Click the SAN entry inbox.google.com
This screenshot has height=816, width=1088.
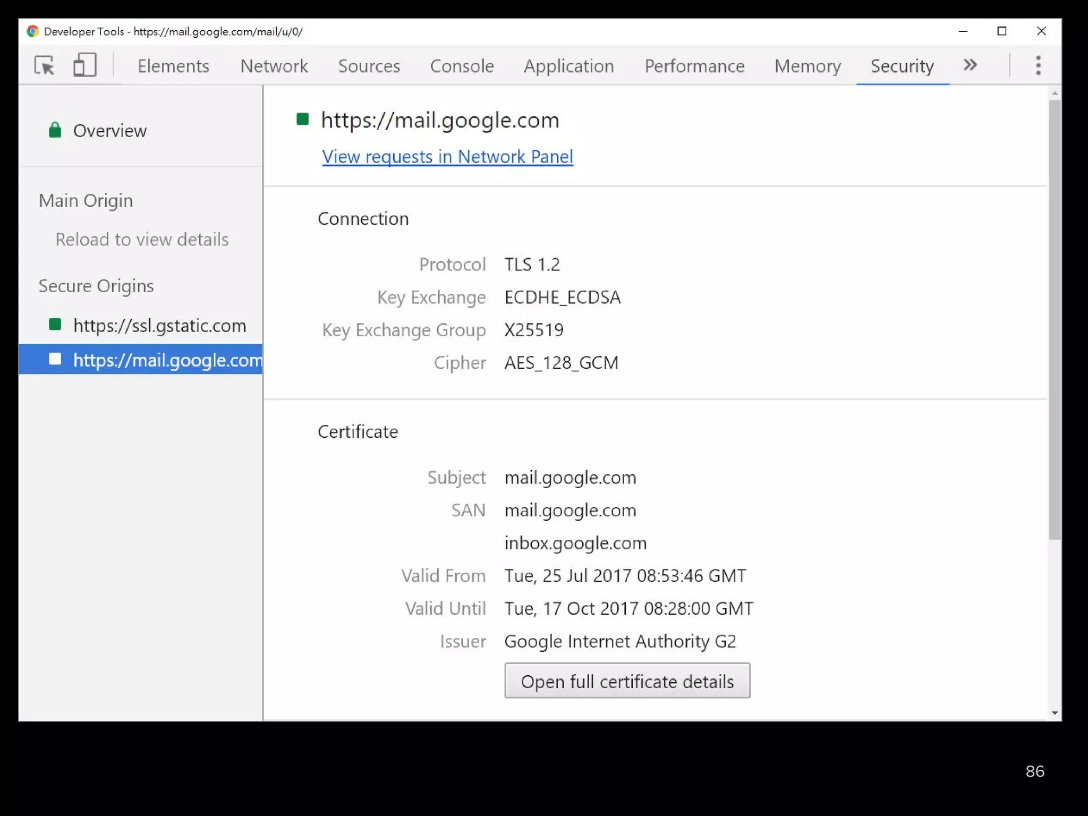(x=575, y=543)
